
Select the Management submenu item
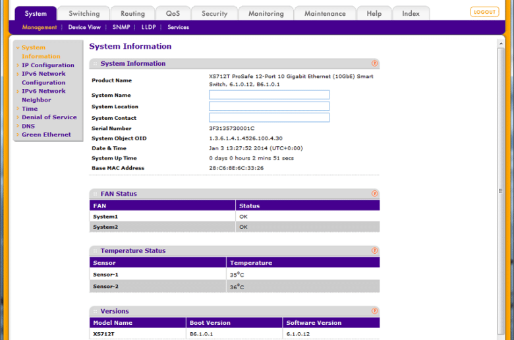(40, 27)
